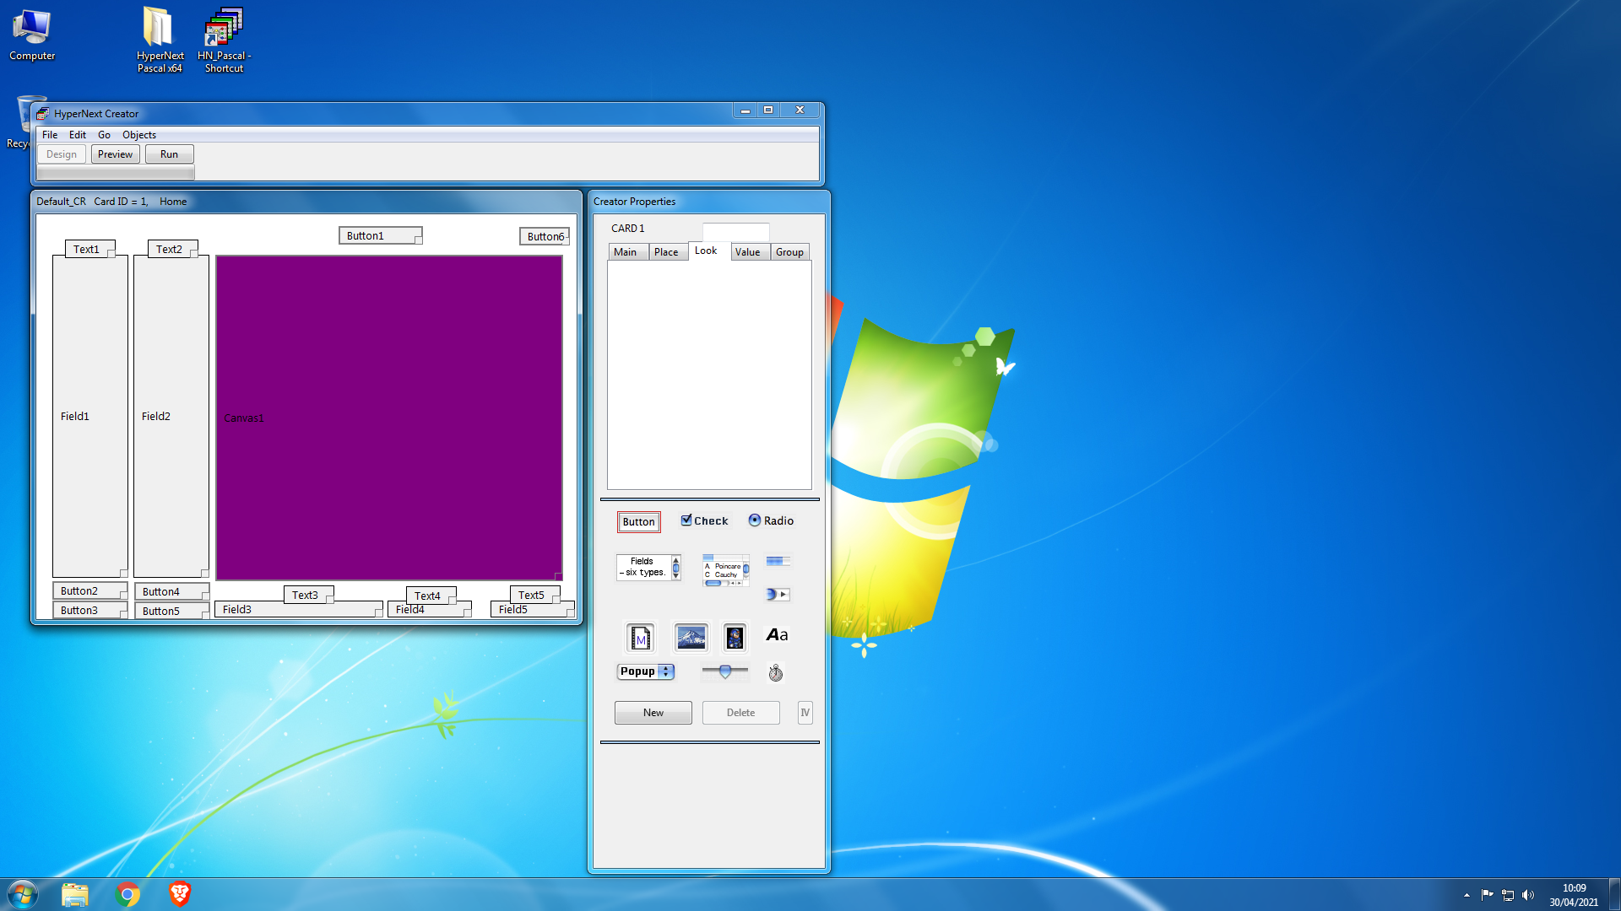1621x911 pixels.
Task: Click the New button
Action: coord(653,713)
